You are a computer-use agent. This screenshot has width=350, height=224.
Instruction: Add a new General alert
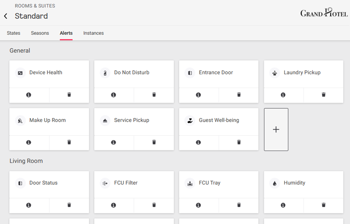[276, 129]
